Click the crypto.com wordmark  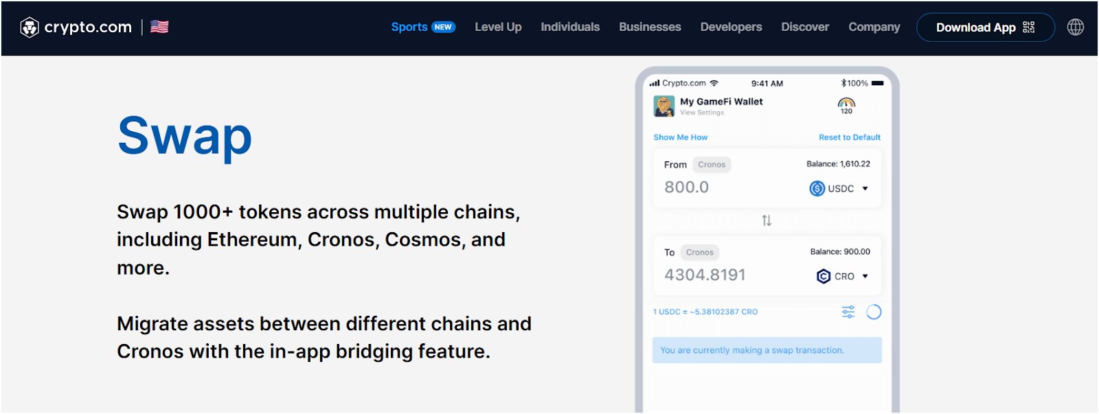(88, 27)
